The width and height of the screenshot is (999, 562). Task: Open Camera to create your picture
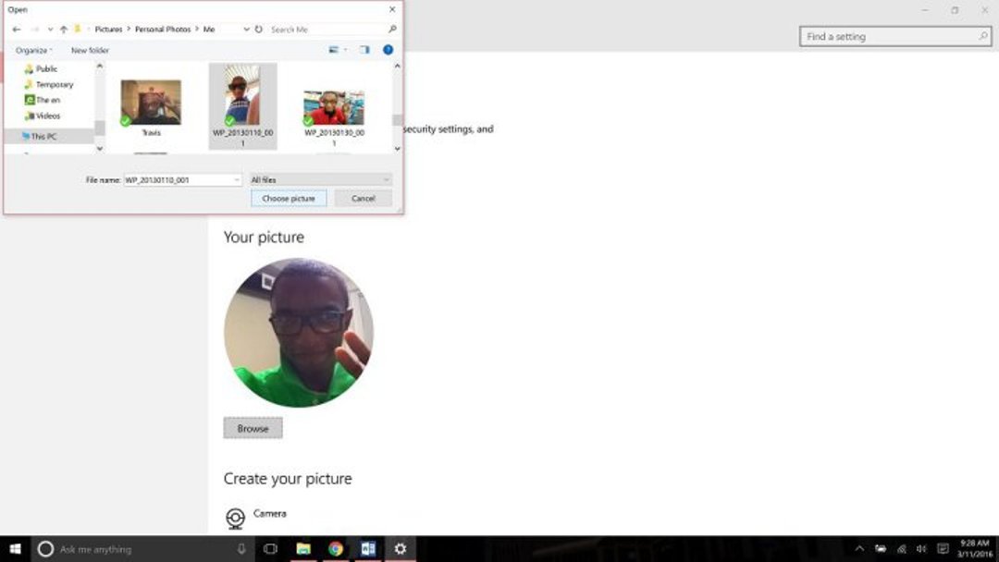coord(255,516)
